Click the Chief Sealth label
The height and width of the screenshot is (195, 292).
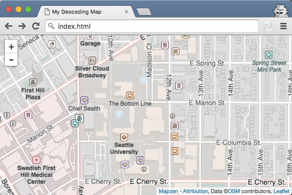click(84, 108)
